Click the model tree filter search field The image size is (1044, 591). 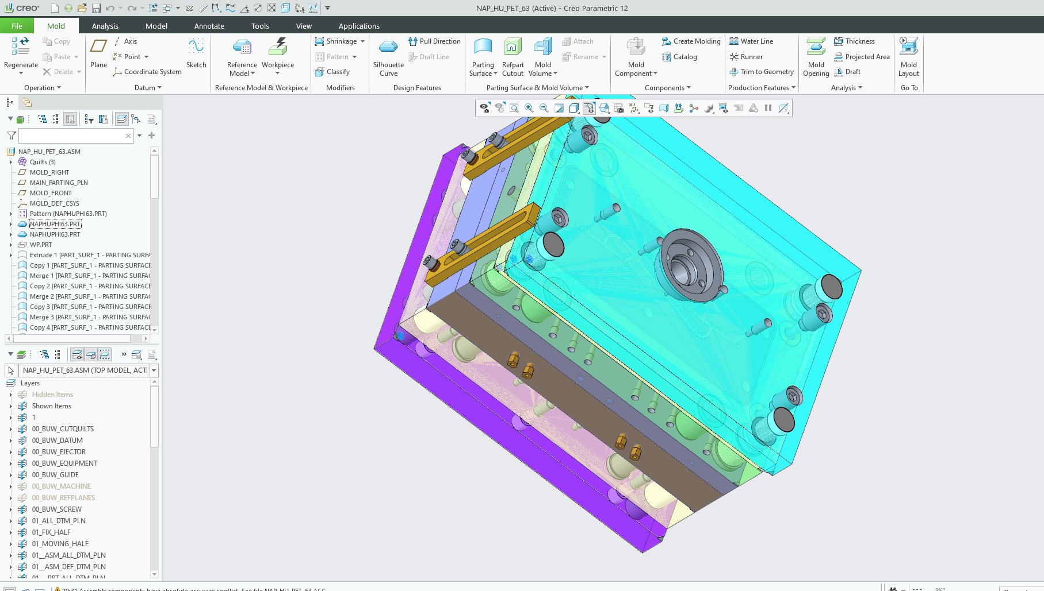(x=72, y=136)
